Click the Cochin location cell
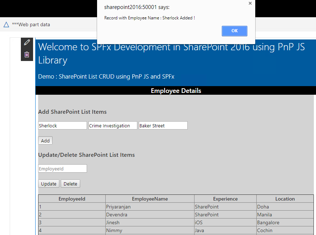Screen dimensions: 316x235 point(285,230)
